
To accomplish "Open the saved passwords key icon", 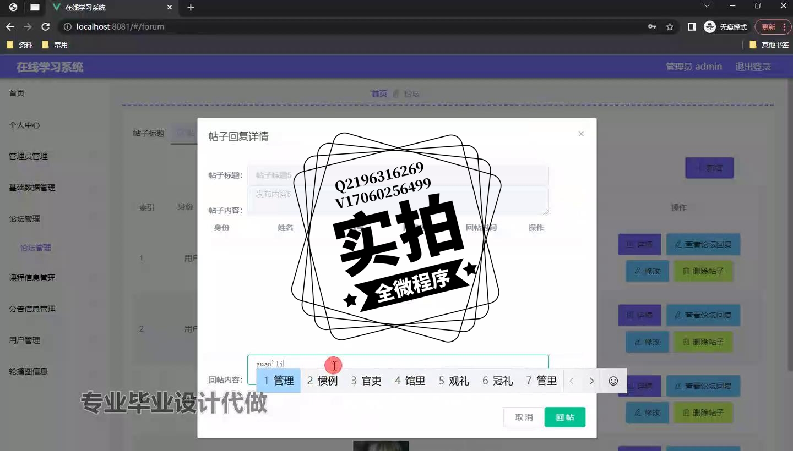I will 652,27.
